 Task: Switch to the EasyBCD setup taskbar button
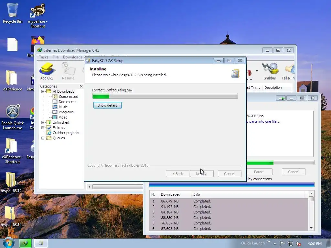(41, 243)
